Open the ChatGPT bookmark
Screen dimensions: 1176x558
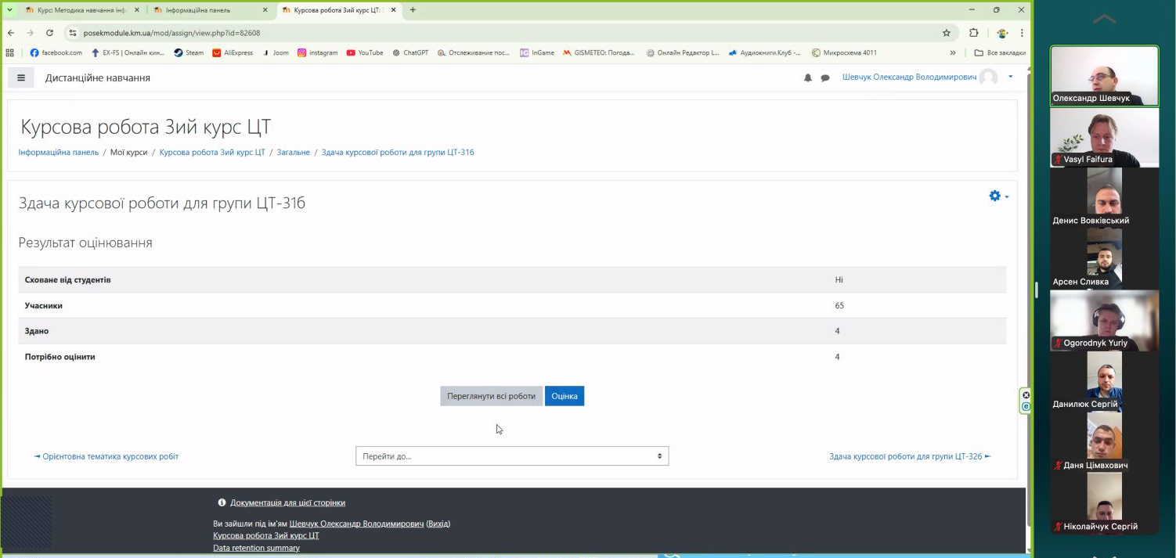(410, 53)
